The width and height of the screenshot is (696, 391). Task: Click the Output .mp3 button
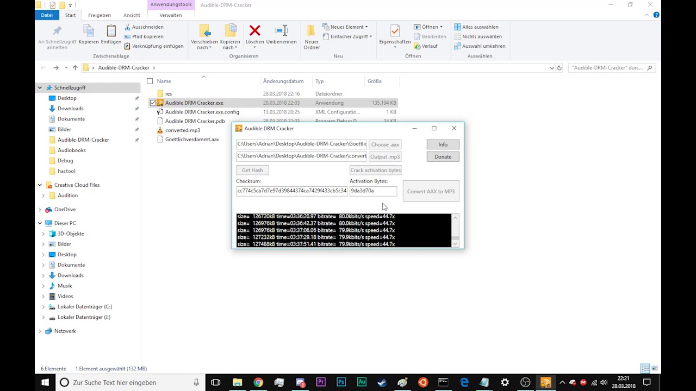[385, 157]
